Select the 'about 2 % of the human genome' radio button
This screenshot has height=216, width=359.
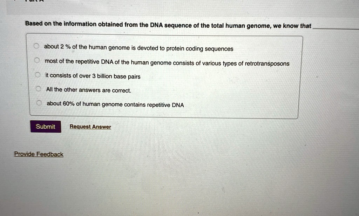point(36,46)
